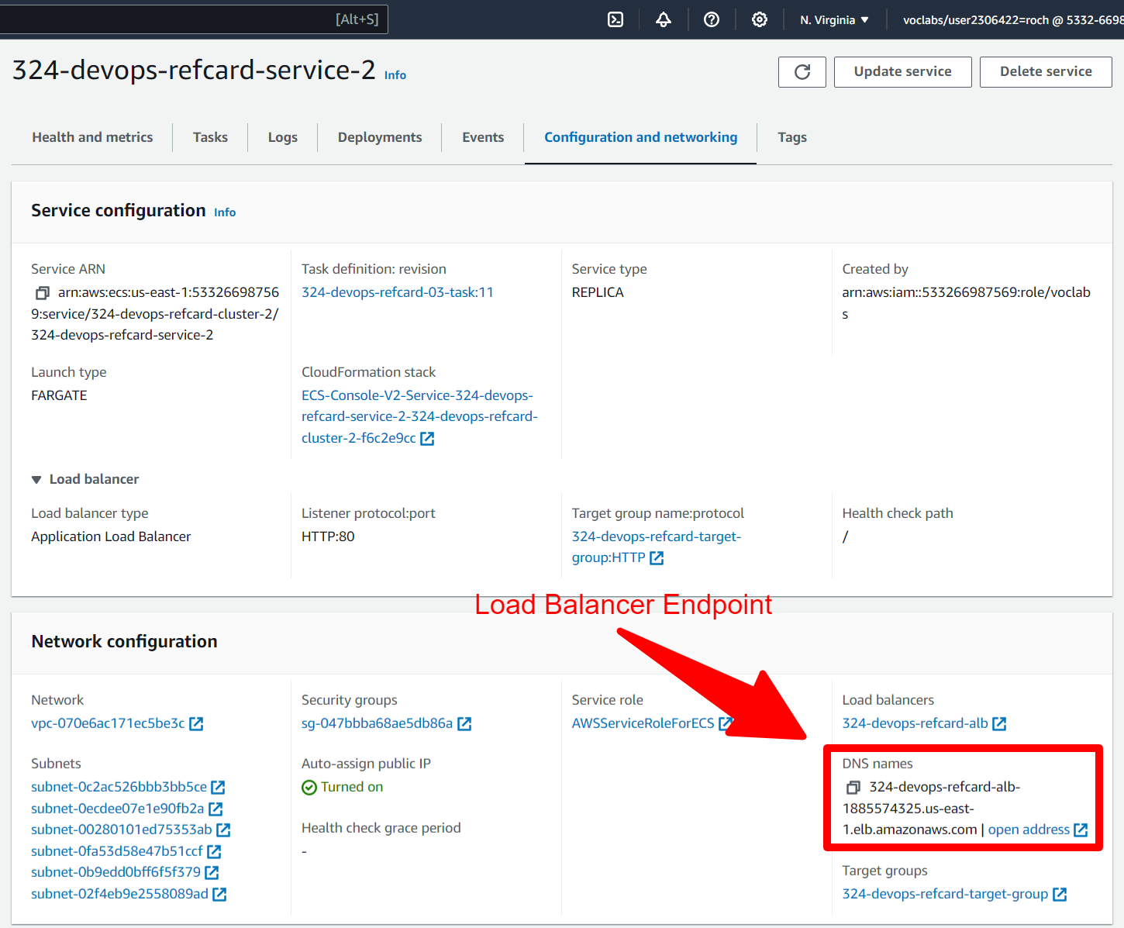Open the ECS-Console-V2 CloudFormation stack link
Viewport: 1124px width, 928px height.
(x=419, y=417)
